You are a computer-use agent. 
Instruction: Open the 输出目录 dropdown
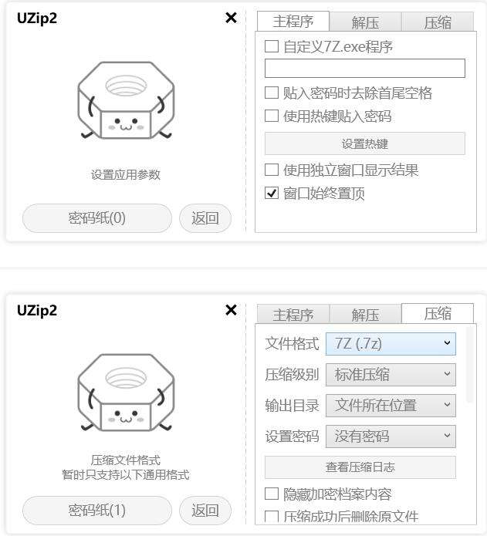pyautogui.click(x=391, y=406)
